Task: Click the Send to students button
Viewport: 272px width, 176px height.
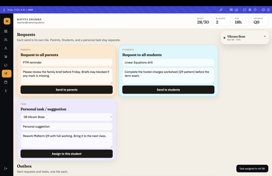Action: pyautogui.click(x=168, y=90)
